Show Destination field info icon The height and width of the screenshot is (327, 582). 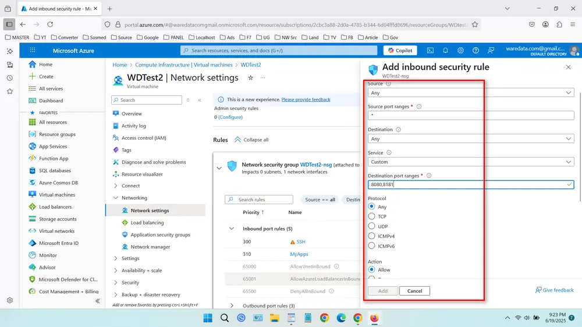click(x=398, y=130)
